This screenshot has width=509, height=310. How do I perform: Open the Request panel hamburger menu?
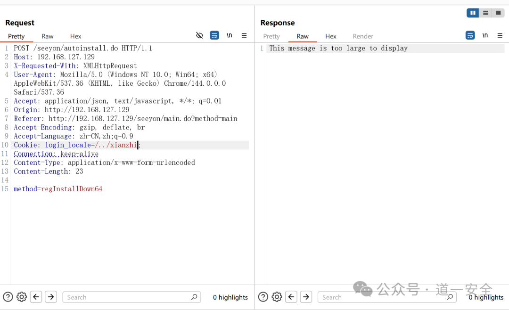(244, 35)
